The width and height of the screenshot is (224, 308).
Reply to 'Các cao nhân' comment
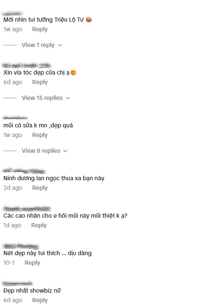tap(39, 225)
